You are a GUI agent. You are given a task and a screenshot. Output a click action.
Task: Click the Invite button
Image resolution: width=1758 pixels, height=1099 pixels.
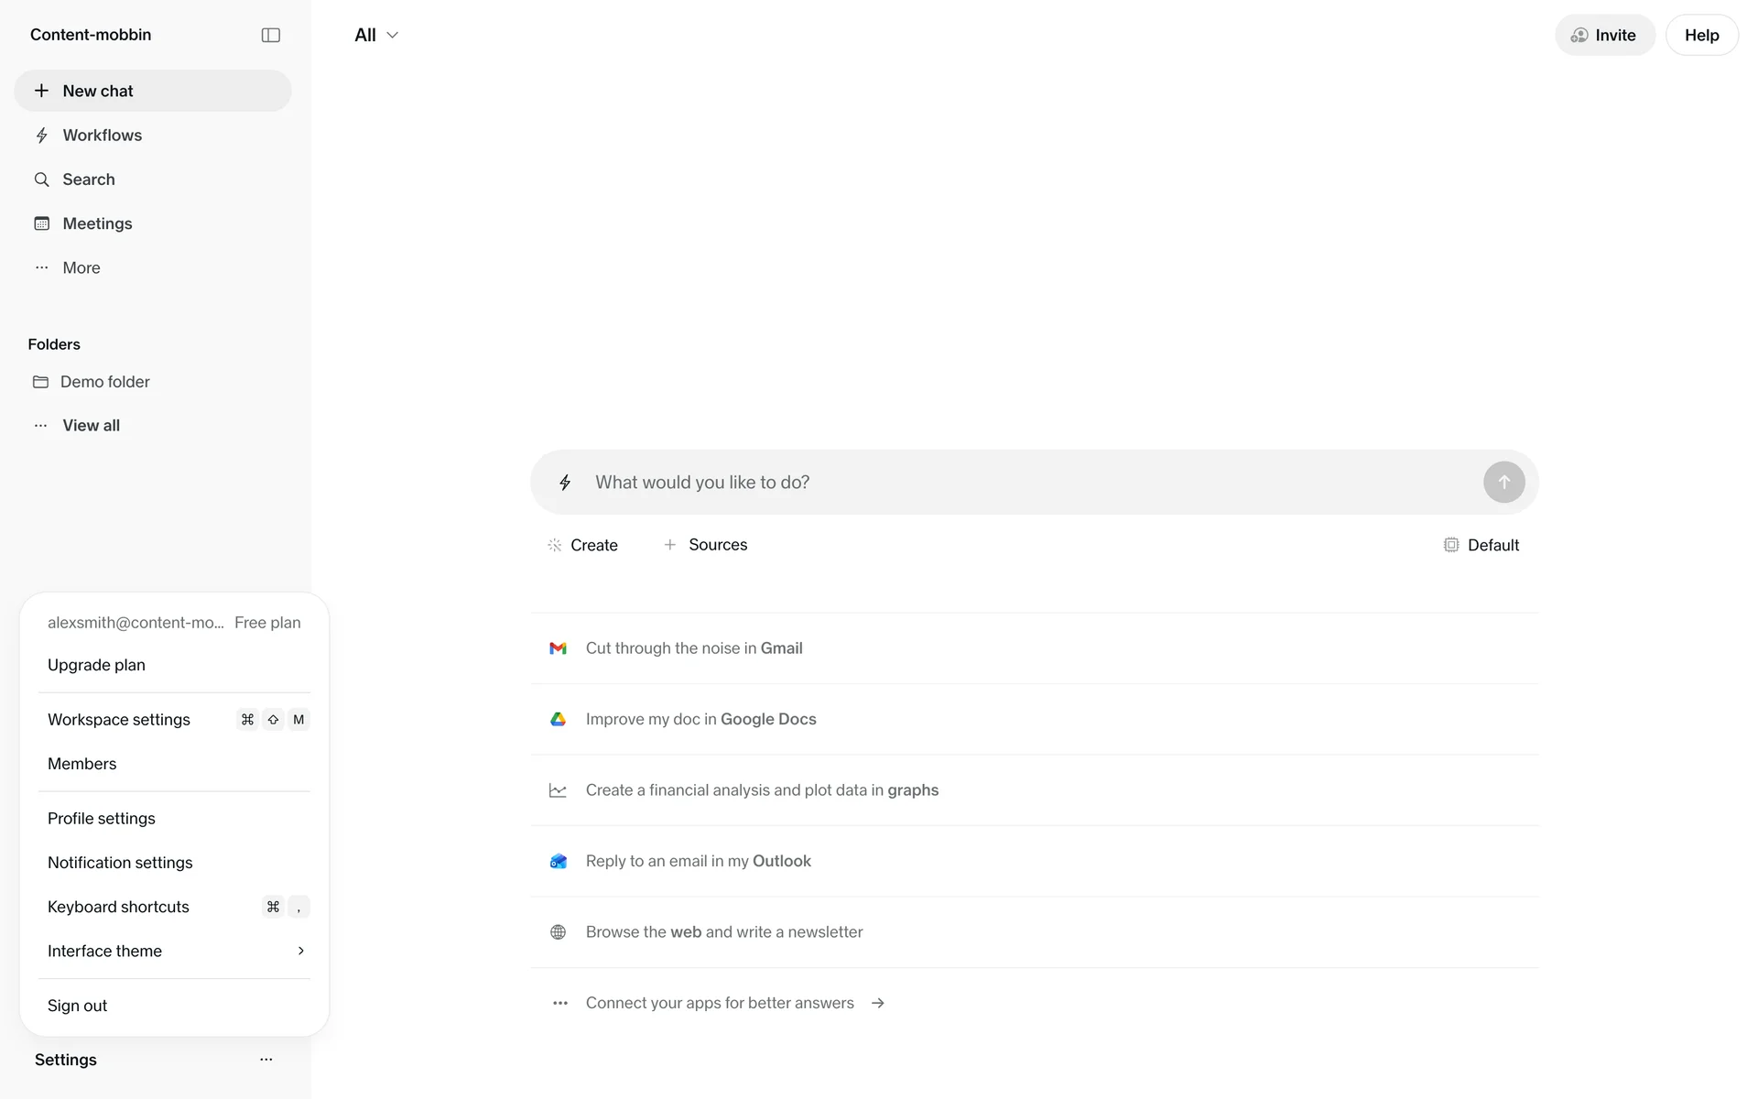[1604, 35]
